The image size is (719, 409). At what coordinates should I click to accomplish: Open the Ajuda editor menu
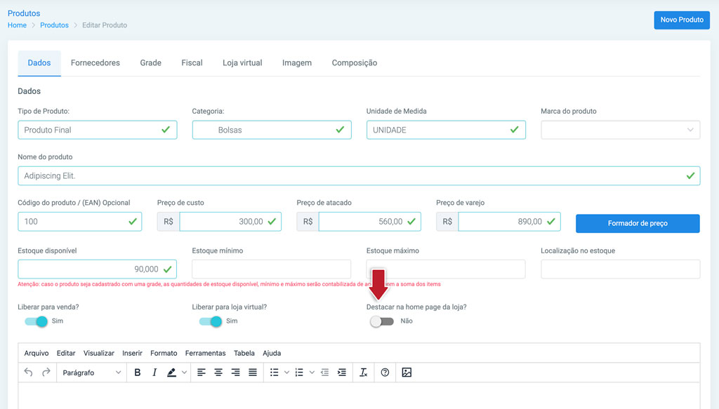click(x=272, y=353)
